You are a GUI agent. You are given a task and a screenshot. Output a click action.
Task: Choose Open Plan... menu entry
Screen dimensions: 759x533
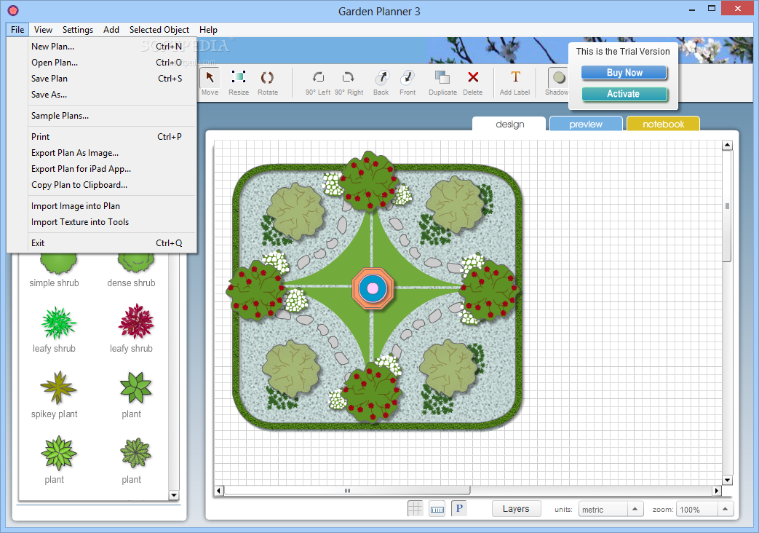[x=102, y=63]
